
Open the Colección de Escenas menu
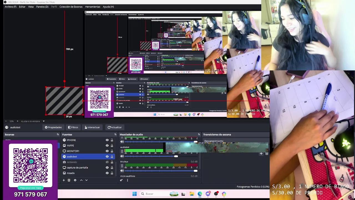point(71,7)
